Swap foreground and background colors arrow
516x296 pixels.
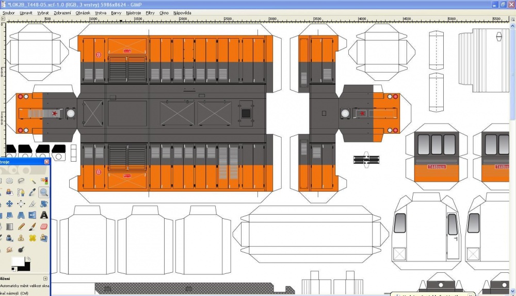tap(28, 258)
